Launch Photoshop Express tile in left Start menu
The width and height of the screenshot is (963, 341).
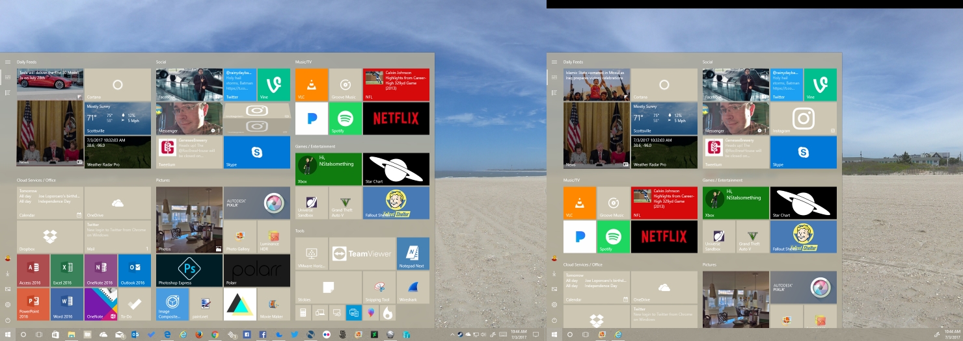pyautogui.click(x=189, y=270)
